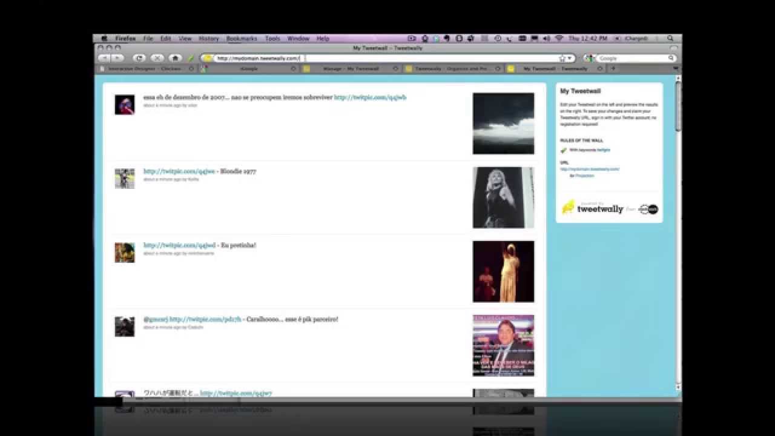
Task: Switch to the iGoogle tab
Action: point(249,68)
